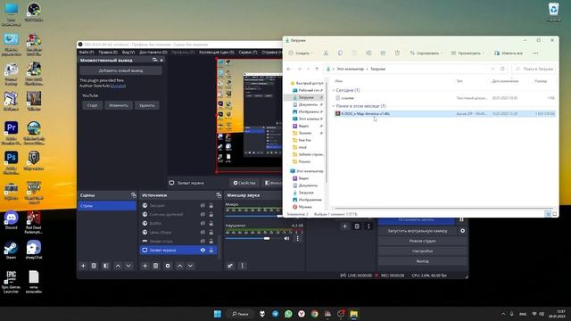Open source properties gear in Sources toolbar
The image size is (571, 321).
click(168, 266)
